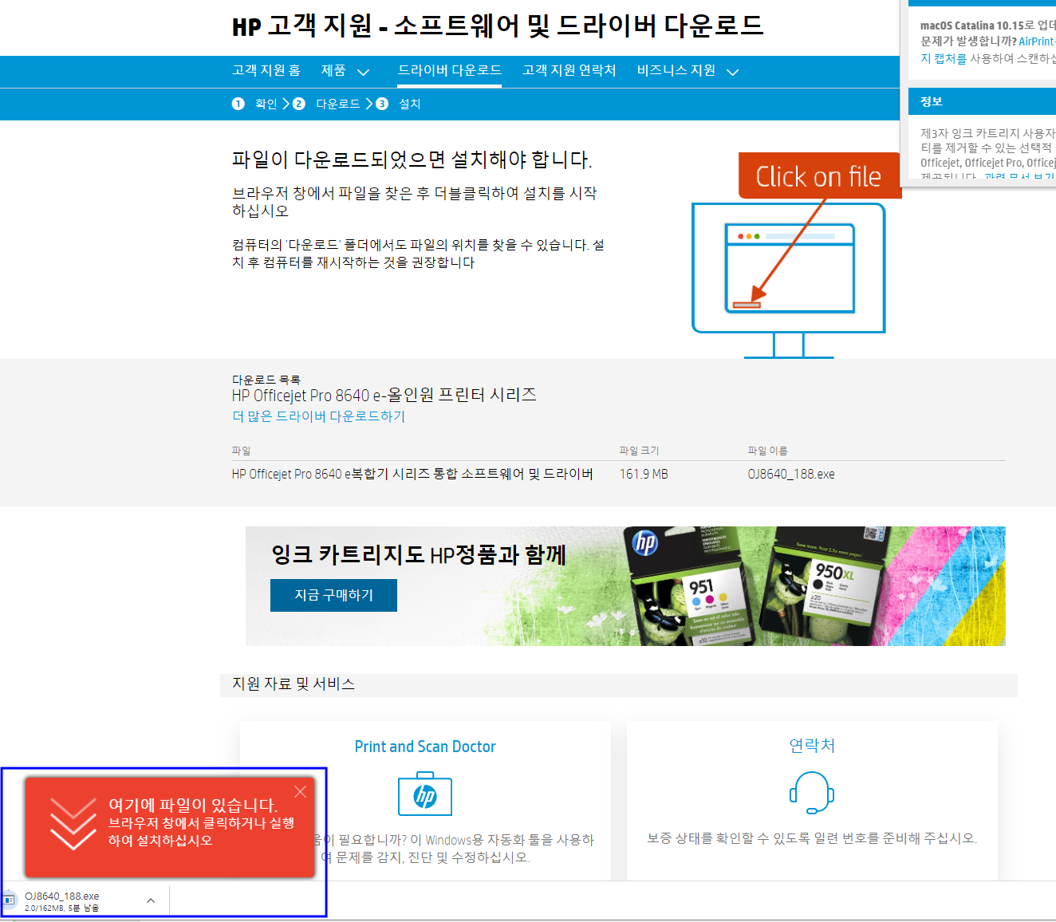Click the HP Officejet Pro 8640 driver name row
Image resolution: width=1056 pixels, height=922 pixels.
coord(412,474)
